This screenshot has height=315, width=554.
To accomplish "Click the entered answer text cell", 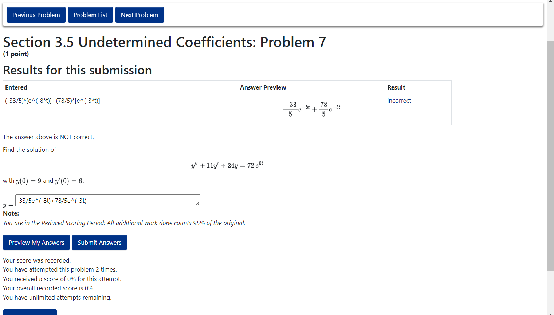I will [121, 109].
